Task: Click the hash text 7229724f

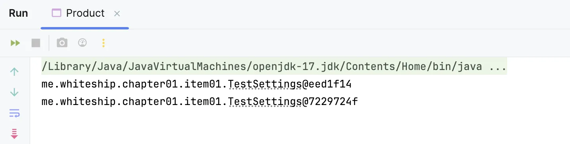Action: point(333,102)
